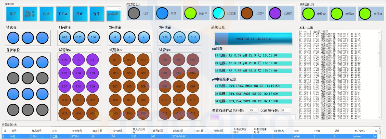Pause the run with 暂停 button
The height and width of the screenshot is (139, 386).
(x=96, y=14)
